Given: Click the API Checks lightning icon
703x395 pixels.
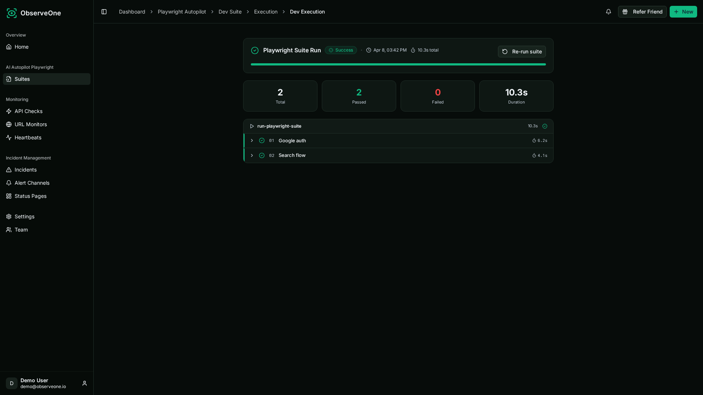Looking at the screenshot, I should coord(9,111).
